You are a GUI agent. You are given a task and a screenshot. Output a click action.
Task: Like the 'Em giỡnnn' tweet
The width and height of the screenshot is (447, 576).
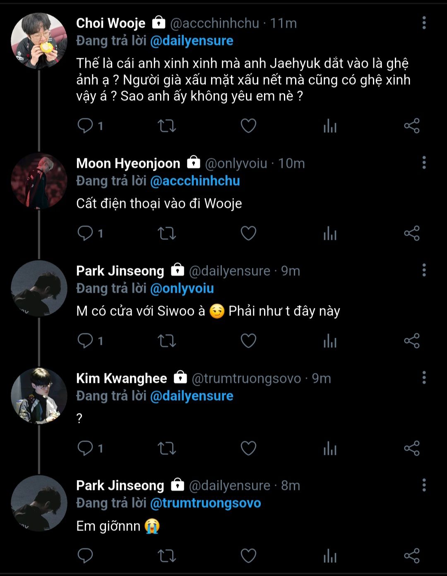[x=248, y=556]
